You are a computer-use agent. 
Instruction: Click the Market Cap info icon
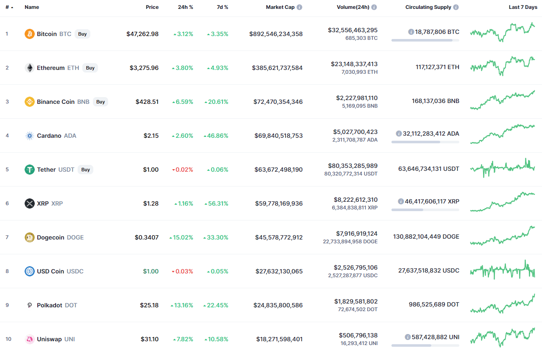pos(299,7)
